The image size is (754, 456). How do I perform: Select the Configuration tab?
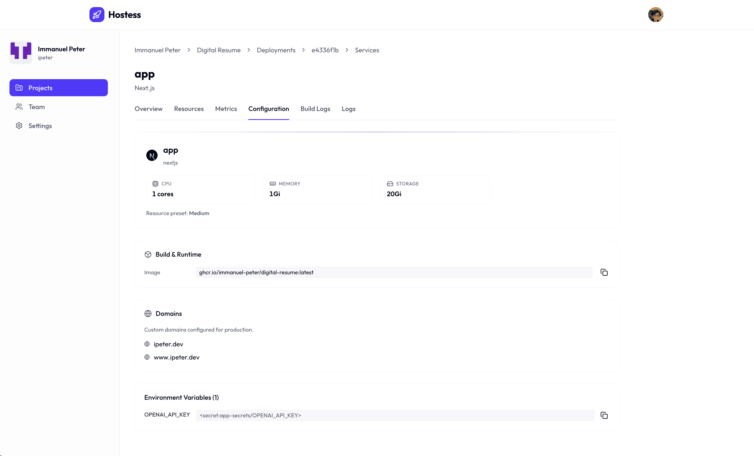[269, 109]
